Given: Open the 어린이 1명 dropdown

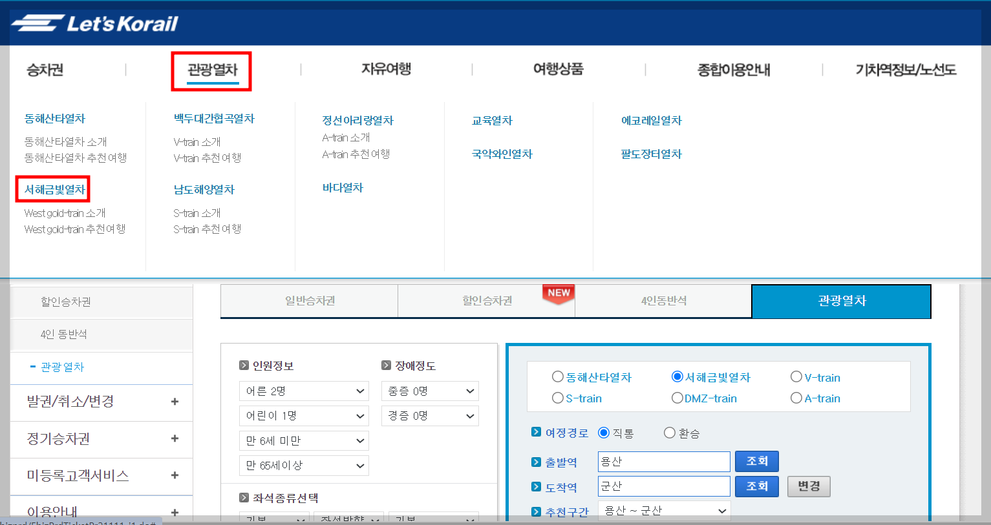Looking at the screenshot, I should pyautogui.click(x=304, y=416).
